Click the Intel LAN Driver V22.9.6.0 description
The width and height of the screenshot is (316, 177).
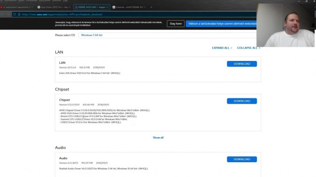pyautogui.click(x=89, y=73)
